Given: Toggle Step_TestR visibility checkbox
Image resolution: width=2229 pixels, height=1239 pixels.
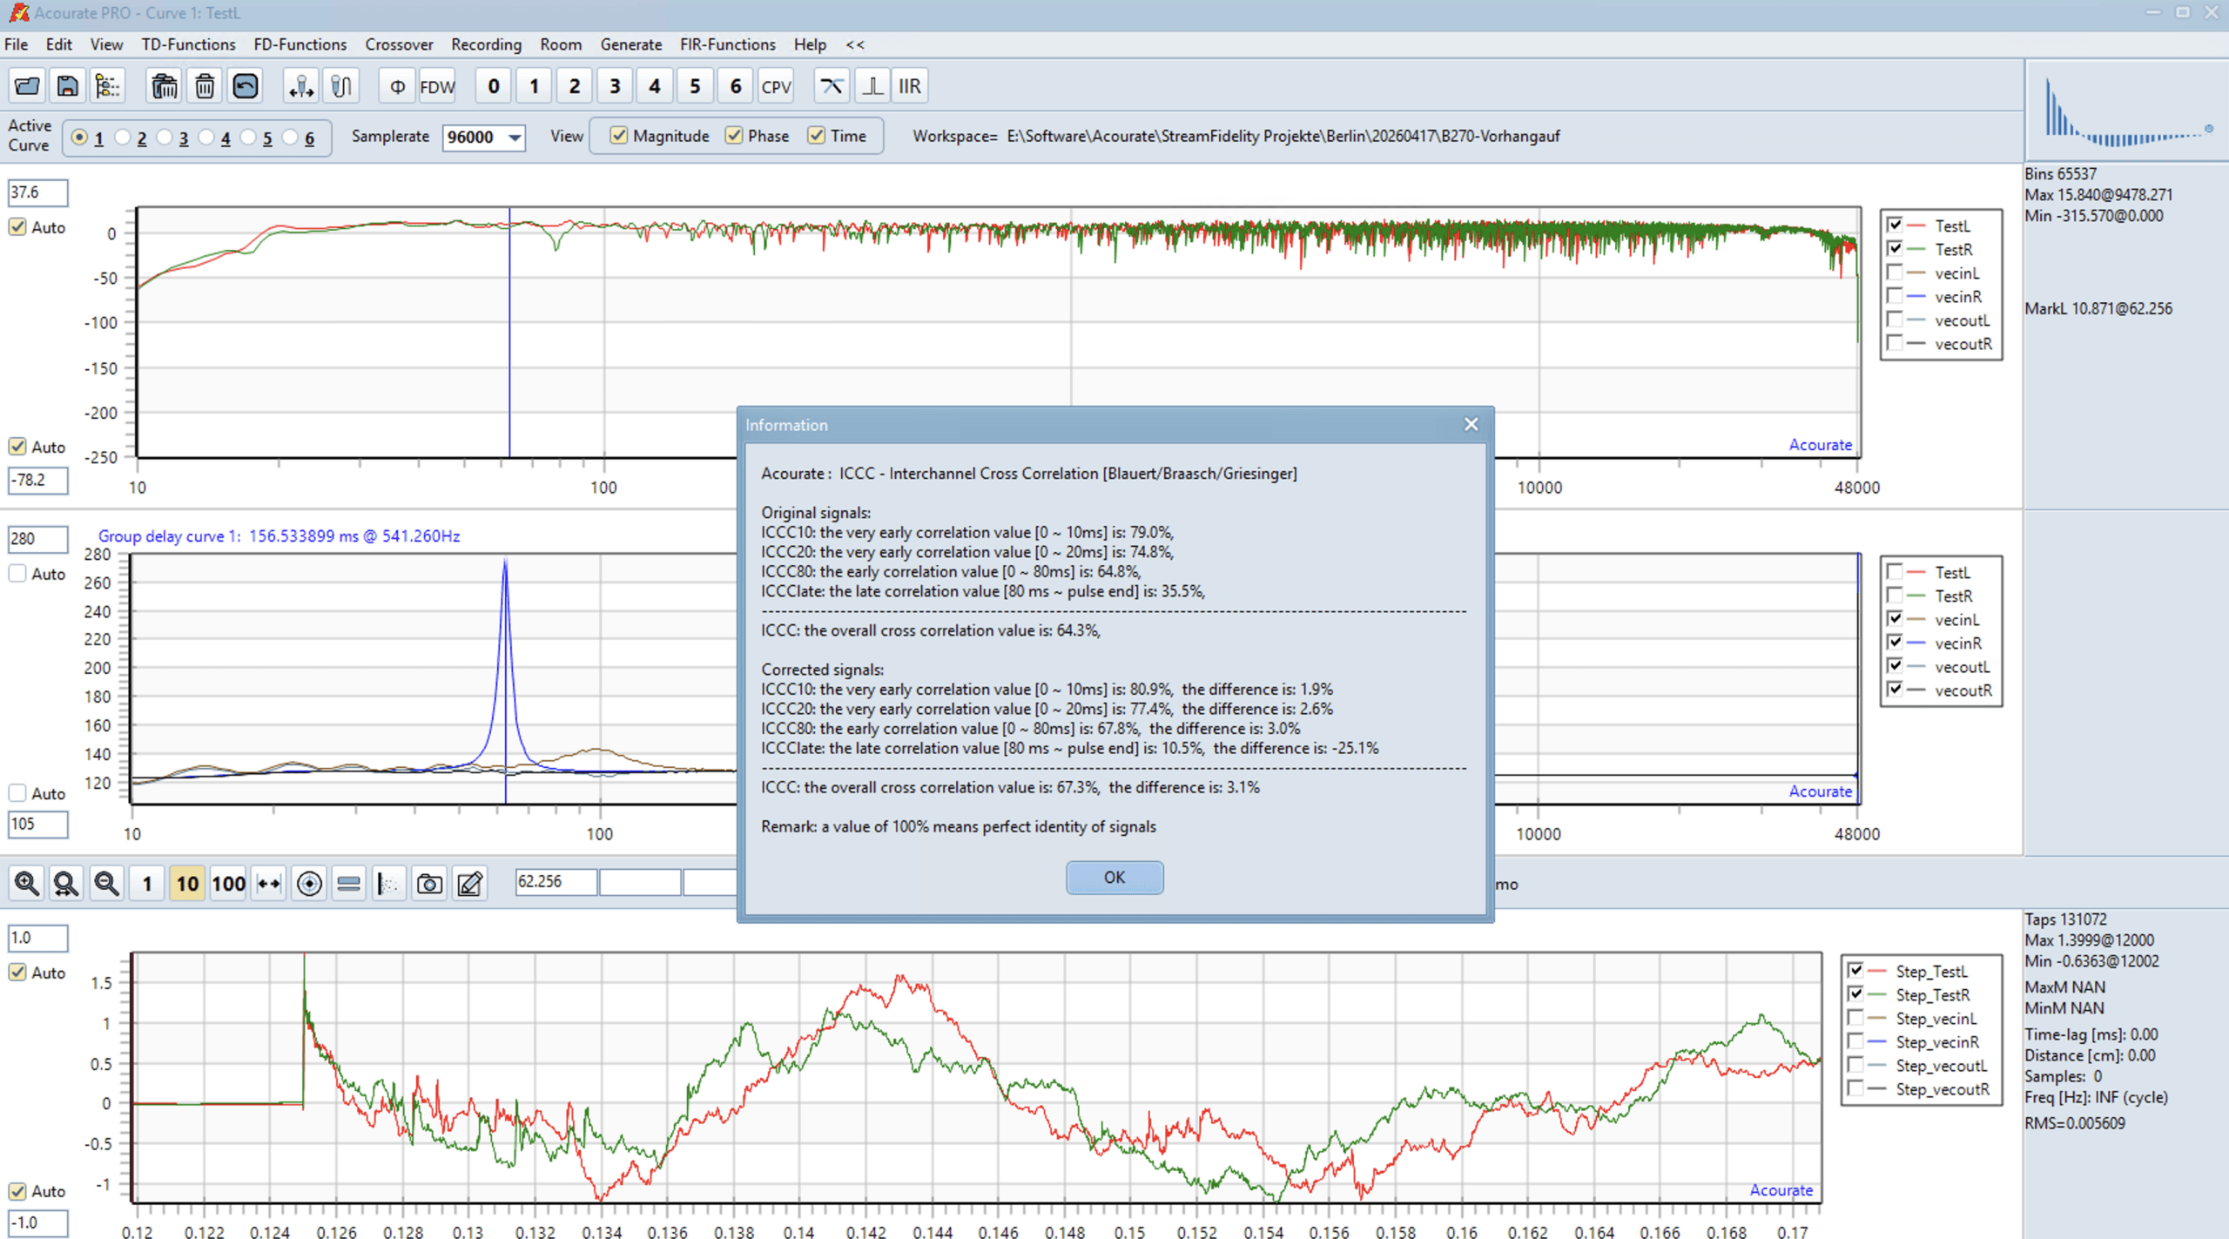Looking at the screenshot, I should click(1855, 994).
